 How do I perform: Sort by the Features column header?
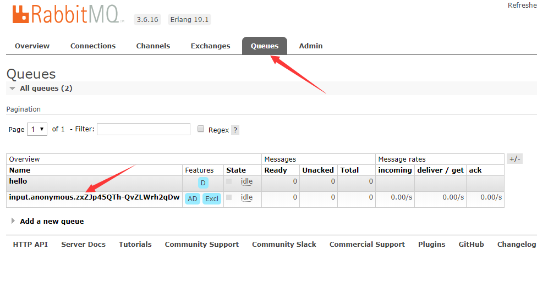click(199, 170)
